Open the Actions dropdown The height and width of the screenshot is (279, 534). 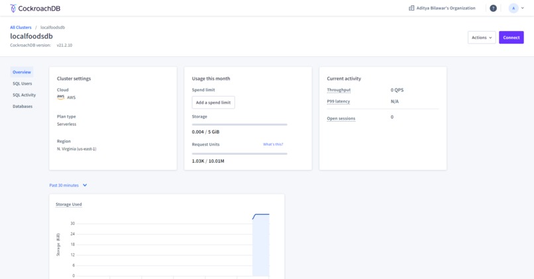coord(482,38)
